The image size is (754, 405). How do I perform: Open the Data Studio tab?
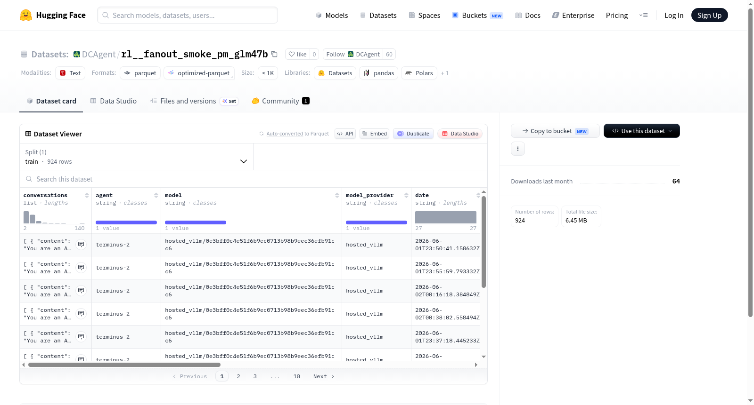coord(114,101)
